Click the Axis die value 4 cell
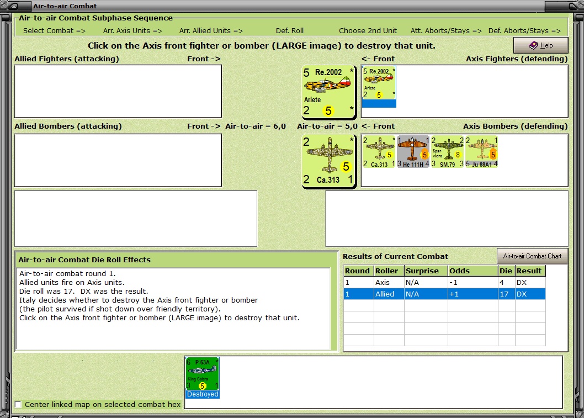 tap(507, 282)
